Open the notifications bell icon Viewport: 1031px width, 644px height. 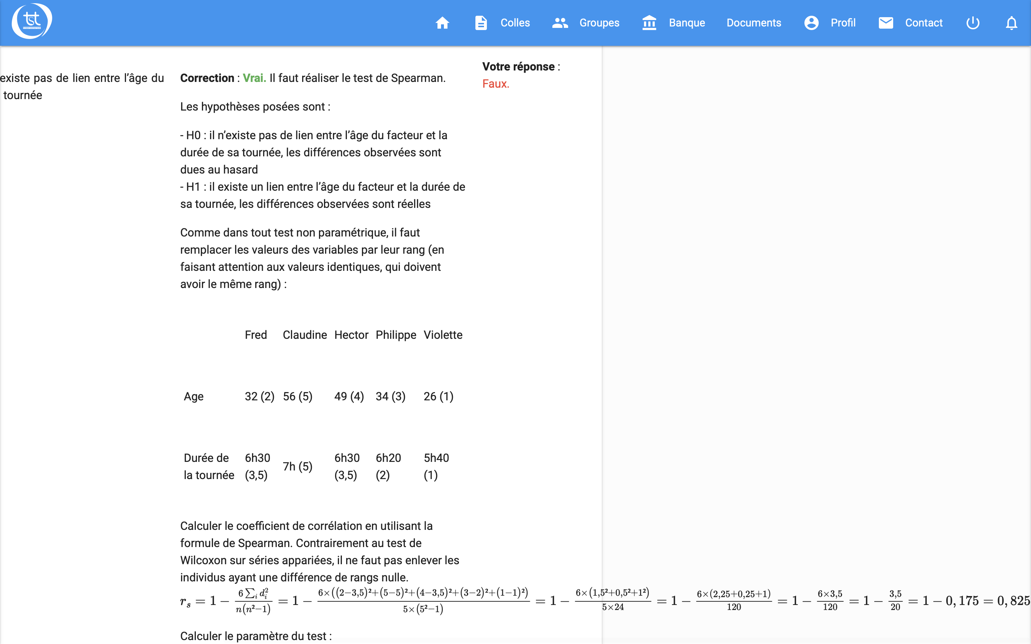coord(1011,23)
